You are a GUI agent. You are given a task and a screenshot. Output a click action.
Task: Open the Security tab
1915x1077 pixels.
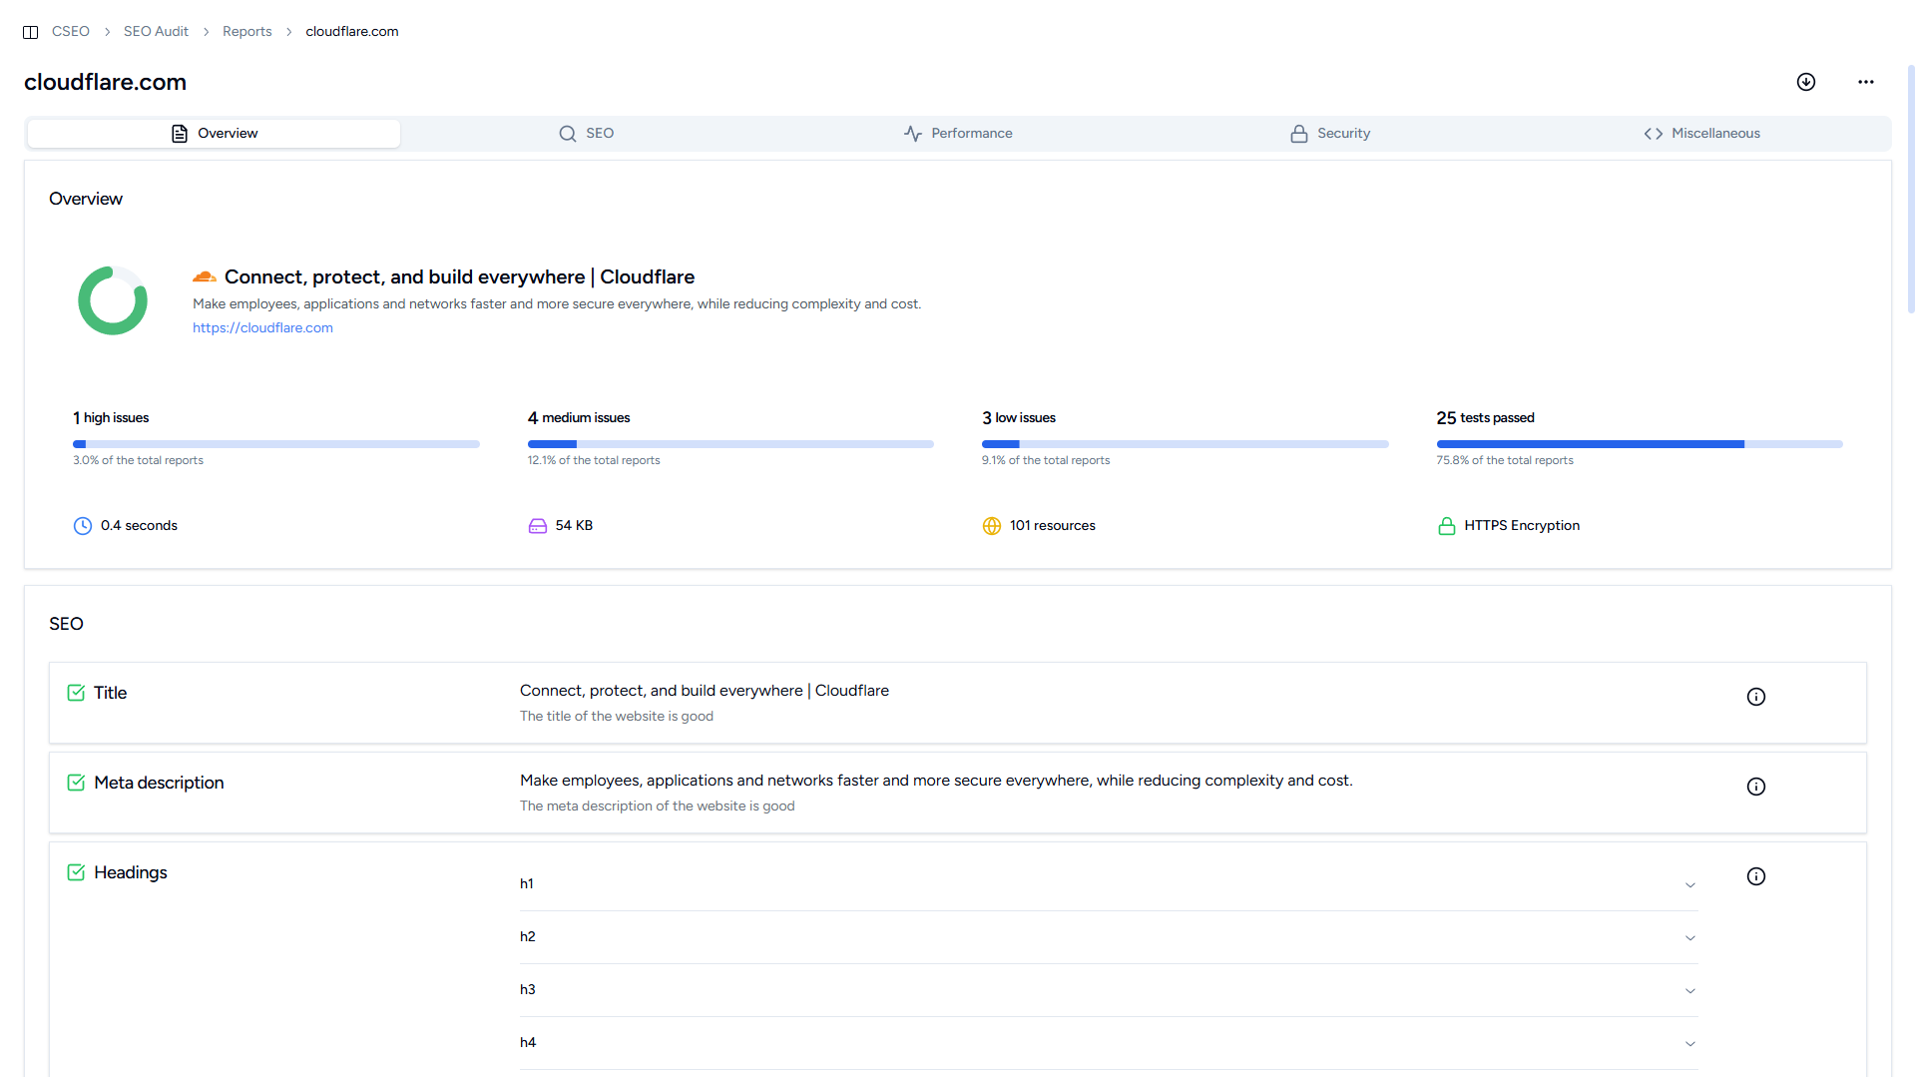tap(1329, 134)
